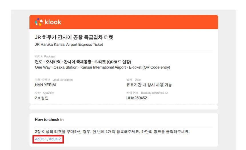This screenshot has width=246, height=150.
Task: Click the Korean instruction text about registering tickets
Action: pos(112,132)
